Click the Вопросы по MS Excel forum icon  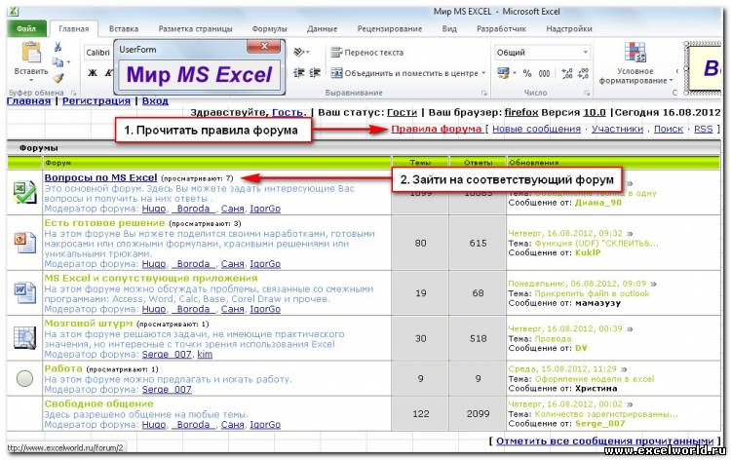point(24,193)
